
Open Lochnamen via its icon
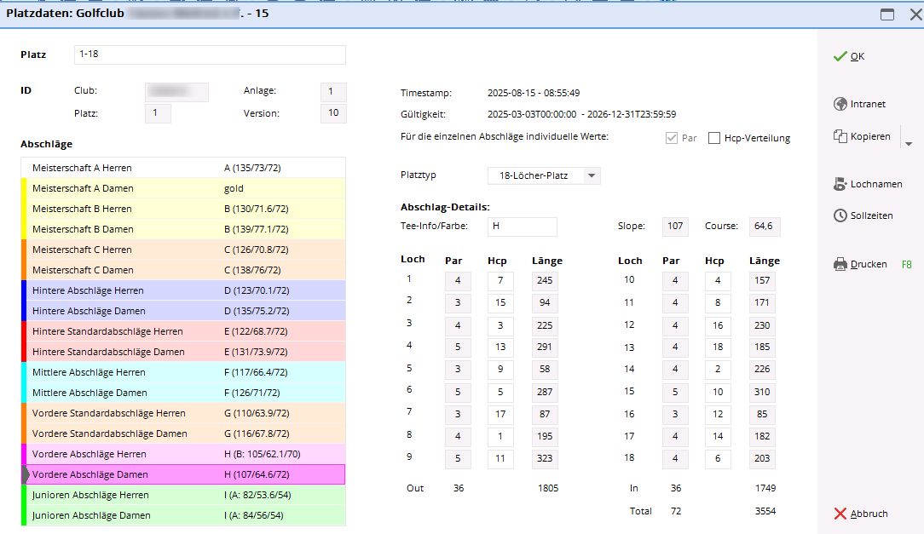840,184
